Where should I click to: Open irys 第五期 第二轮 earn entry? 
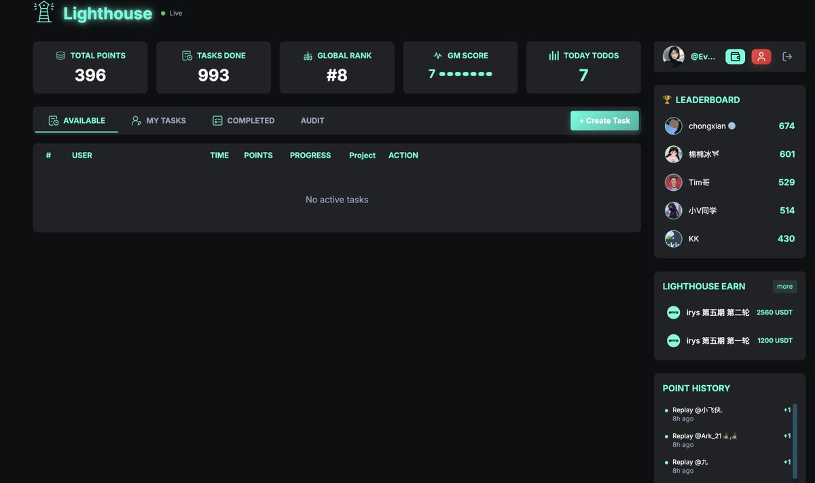(x=729, y=312)
